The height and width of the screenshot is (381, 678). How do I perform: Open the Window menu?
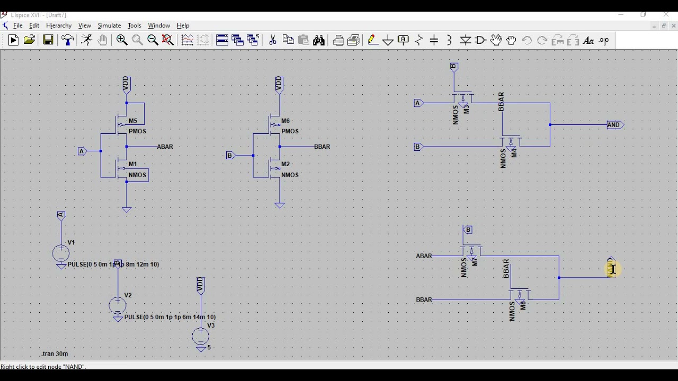159,25
